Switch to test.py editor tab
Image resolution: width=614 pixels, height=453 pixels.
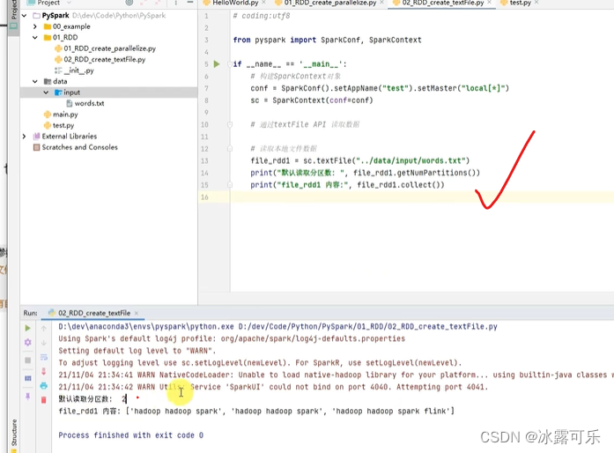coord(521,3)
